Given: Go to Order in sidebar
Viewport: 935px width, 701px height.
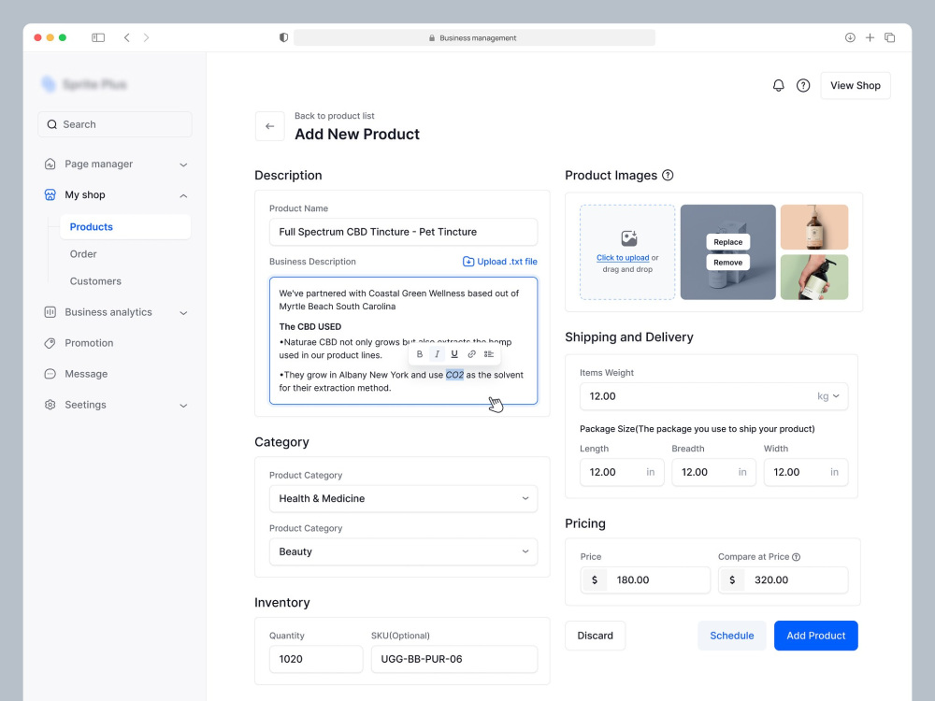Looking at the screenshot, I should 83,254.
